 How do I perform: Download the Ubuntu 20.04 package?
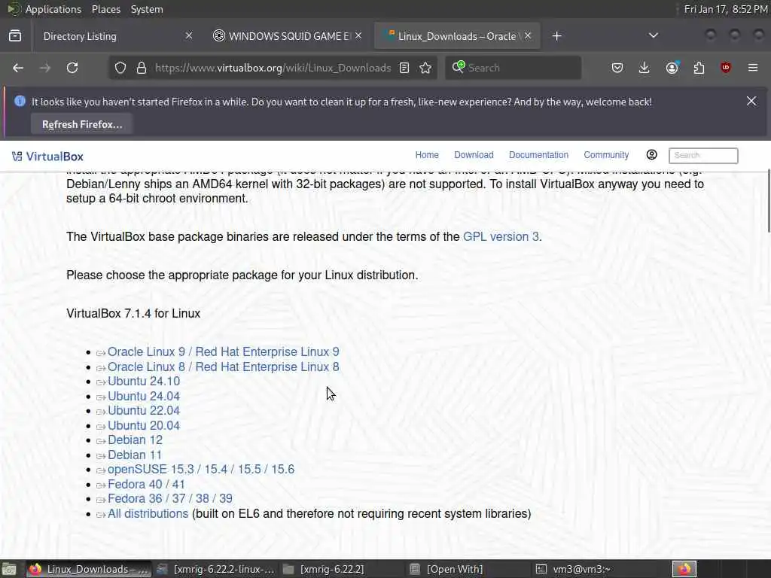[x=144, y=426]
